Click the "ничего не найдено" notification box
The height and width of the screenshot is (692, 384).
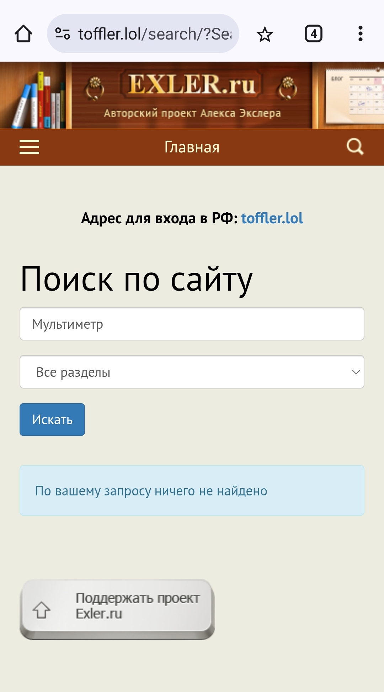[192, 490]
